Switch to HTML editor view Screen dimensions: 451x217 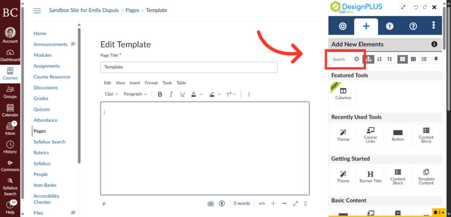pyautogui.click(x=262, y=203)
